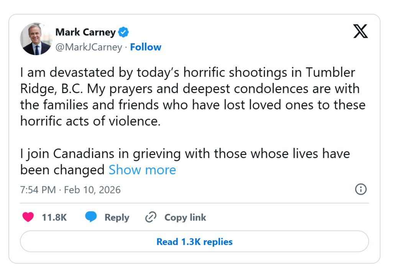Open the tweet info circle icon
Image resolution: width=414 pixels, height=266 pixels.
361,189
